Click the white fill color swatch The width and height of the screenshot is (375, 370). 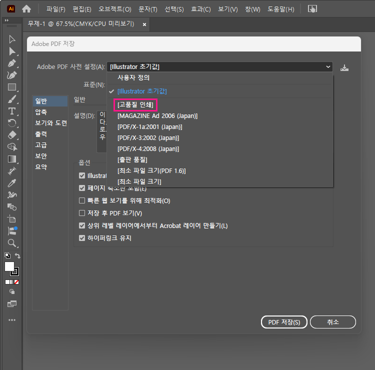coord(9,266)
